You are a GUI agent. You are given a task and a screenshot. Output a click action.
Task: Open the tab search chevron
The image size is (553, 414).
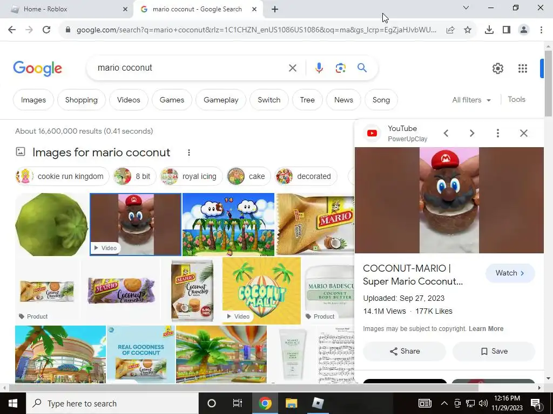[466, 8]
